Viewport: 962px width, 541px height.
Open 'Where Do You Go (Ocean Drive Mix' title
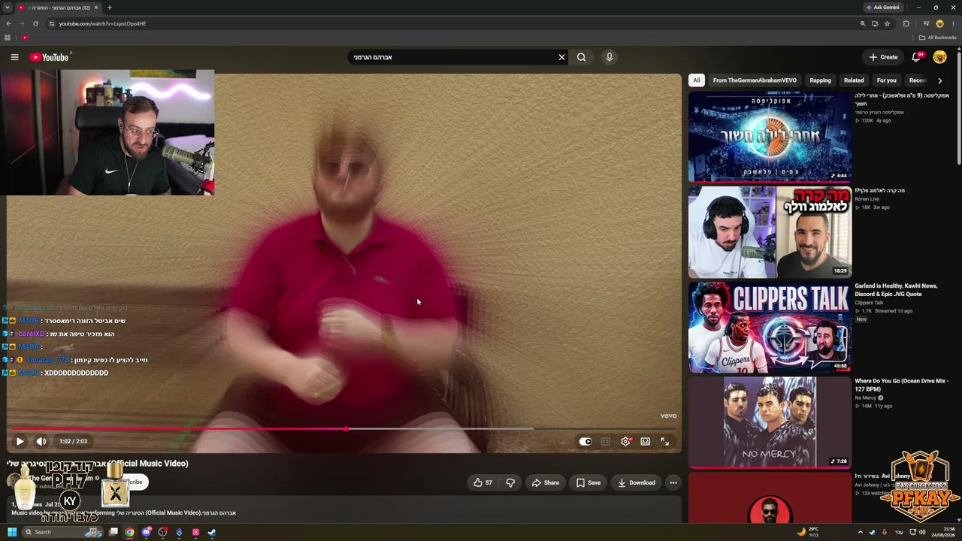pyautogui.click(x=902, y=385)
